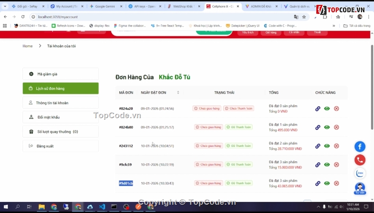The width and height of the screenshot is (374, 213).
Task: Open Thông tin tài khoản sidebar item
Action: pos(61,103)
